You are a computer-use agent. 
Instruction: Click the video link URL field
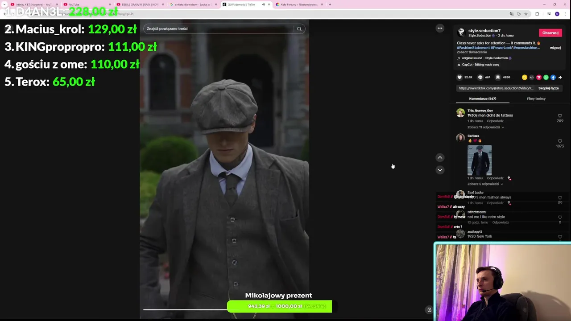click(x=496, y=88)
